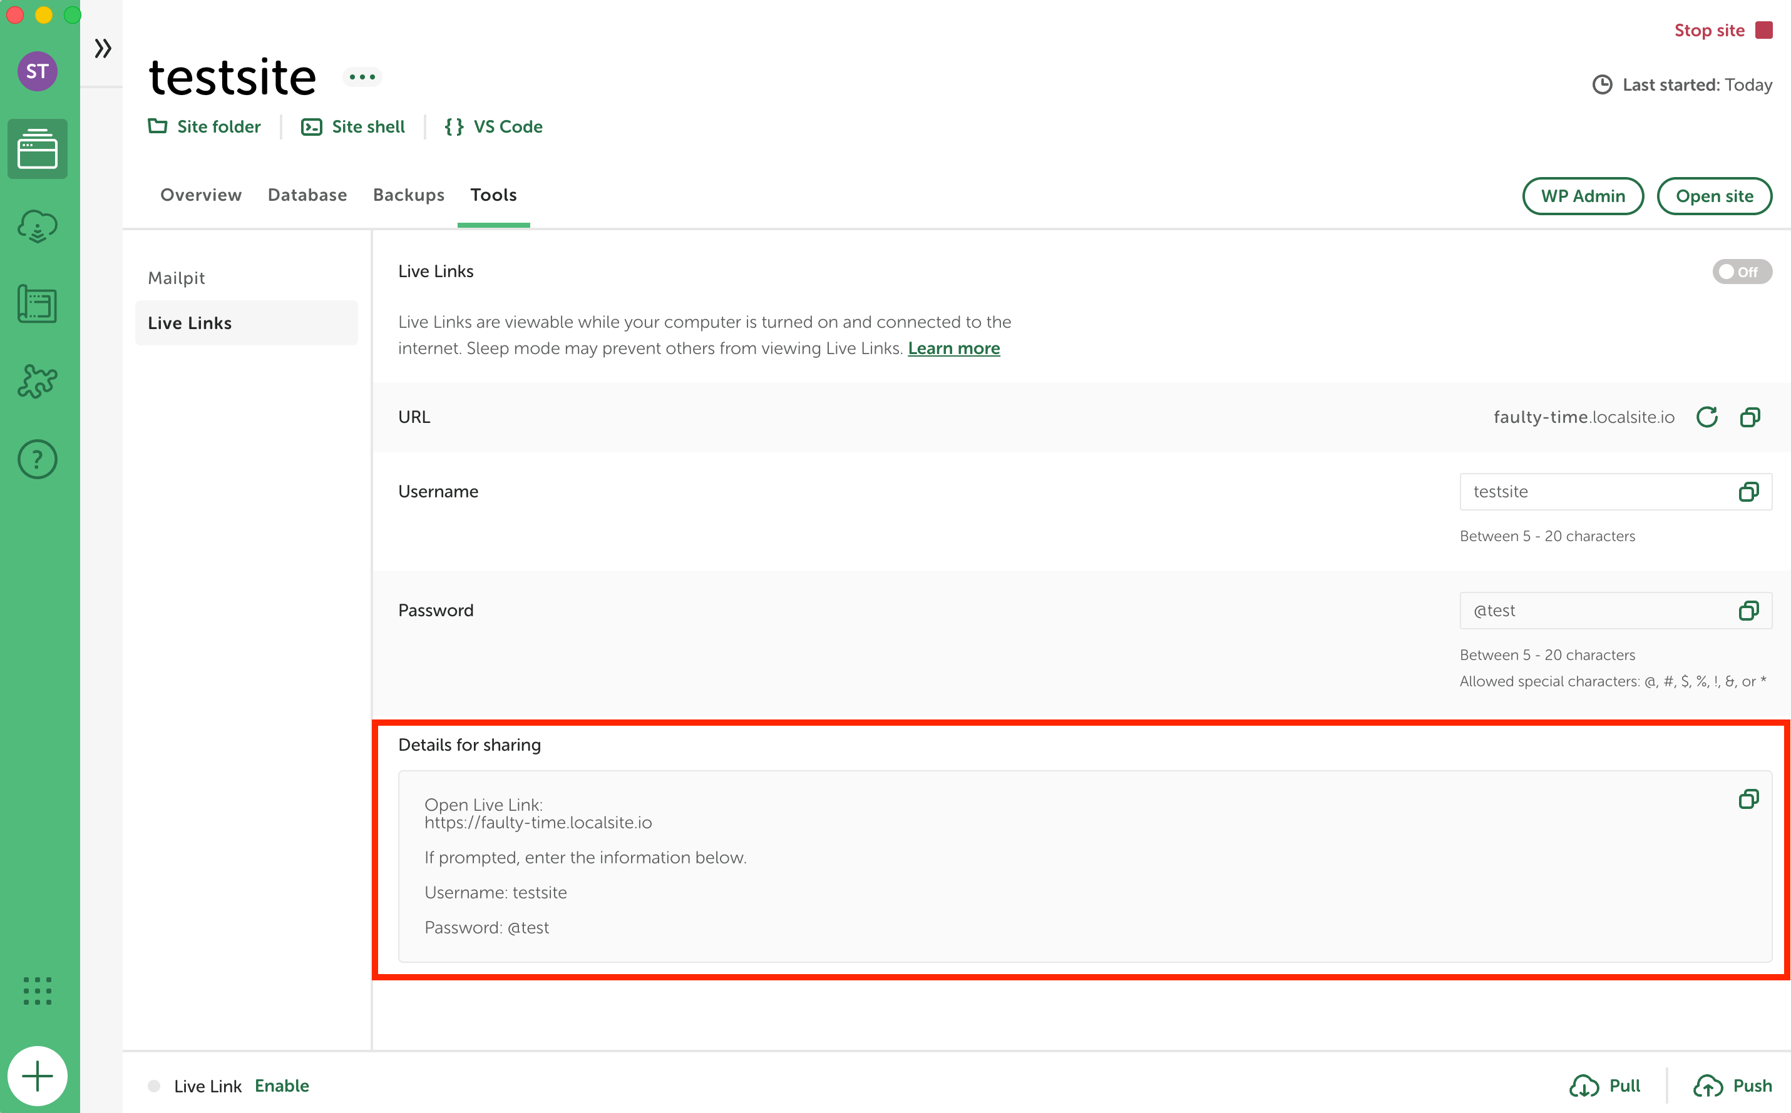Switch to the Database tab
This screenshot has height=1113, width=1791.
click(x=307, y=195)
